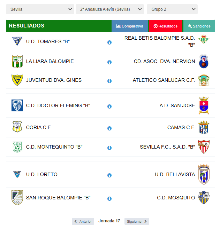This screenshot has height=230, width=220.
Task: Open info icon for San Roque Balompie "B"
Action: (x=109, y=199)
